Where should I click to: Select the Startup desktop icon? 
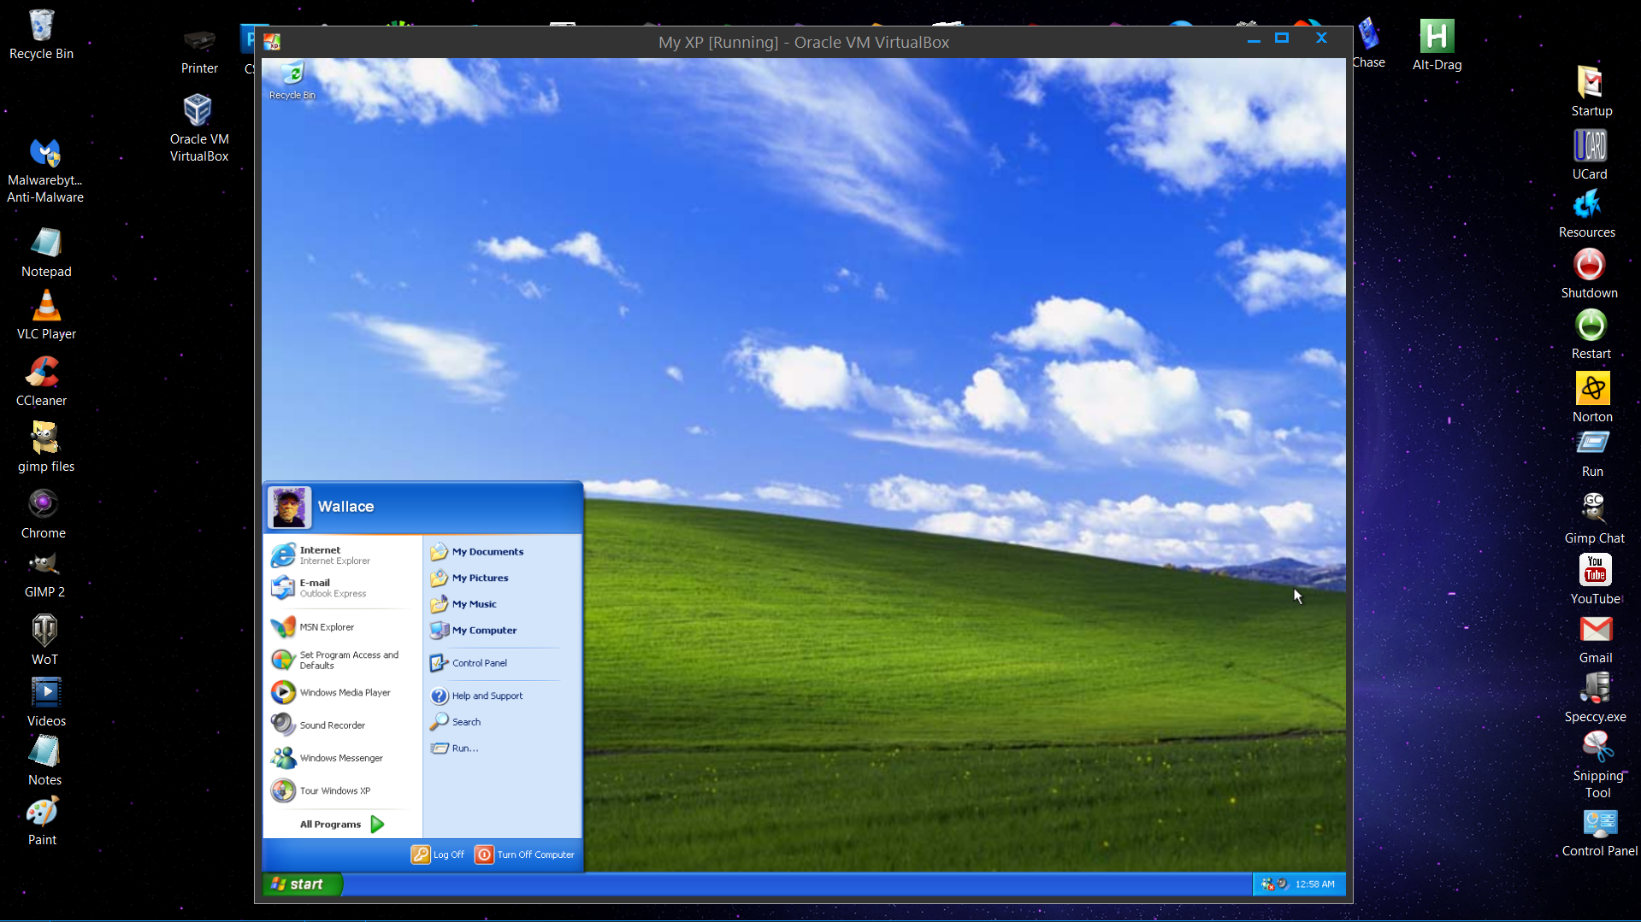[x=1591, y=91]
